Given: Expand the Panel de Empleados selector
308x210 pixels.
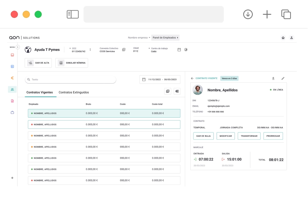Looking at the screenshot, I should point(166,38).
